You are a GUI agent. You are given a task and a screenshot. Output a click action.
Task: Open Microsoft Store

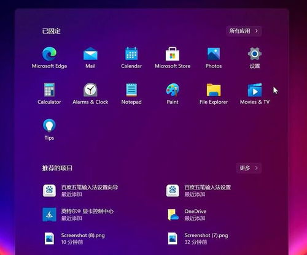pos(173,58)
